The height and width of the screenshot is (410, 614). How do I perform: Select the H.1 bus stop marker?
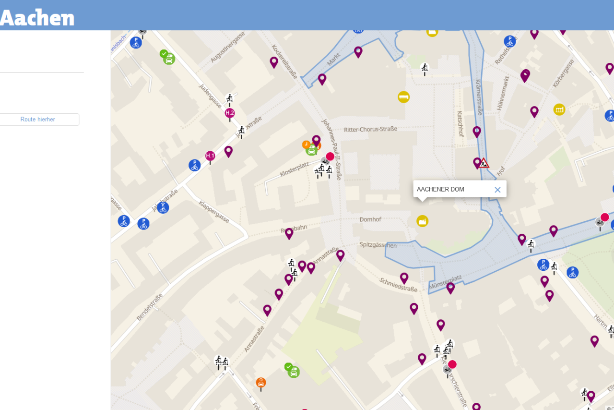pyautogui.click(x=210, y=156)
